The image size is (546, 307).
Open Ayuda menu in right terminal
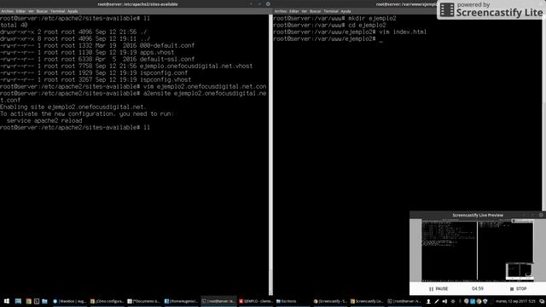[x=346, y=11]
